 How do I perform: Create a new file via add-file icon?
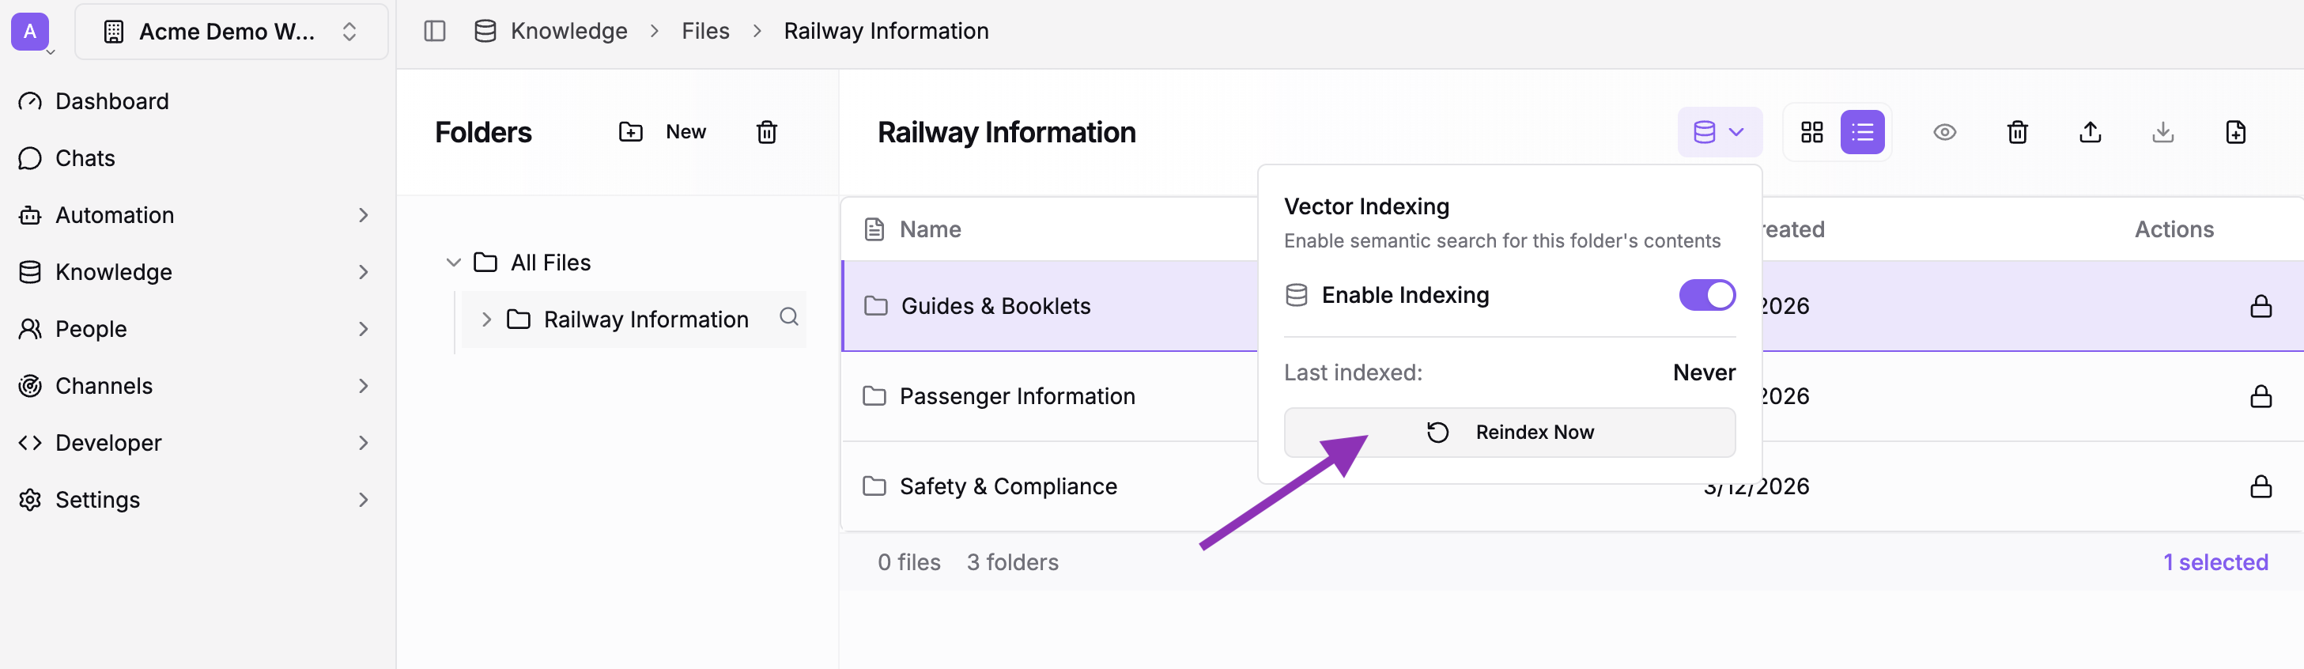point(2236,131)
